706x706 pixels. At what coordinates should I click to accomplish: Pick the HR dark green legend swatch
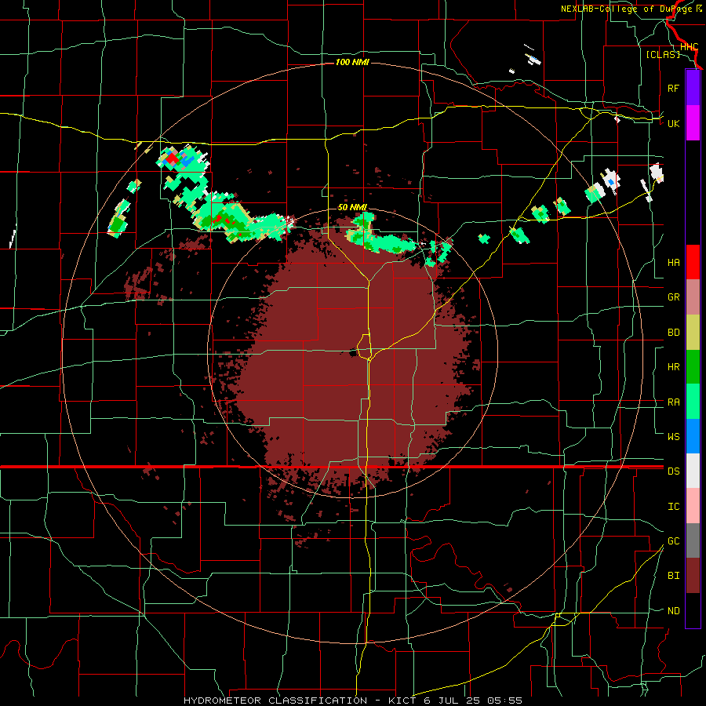(x=693, y=367)
